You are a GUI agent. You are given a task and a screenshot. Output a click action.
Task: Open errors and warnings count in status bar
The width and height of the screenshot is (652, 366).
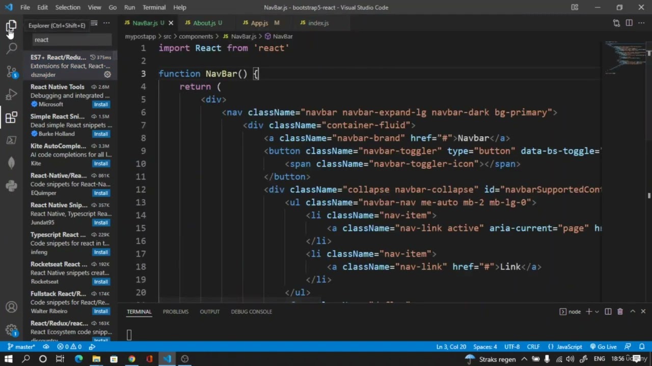[x=69, y=347]
